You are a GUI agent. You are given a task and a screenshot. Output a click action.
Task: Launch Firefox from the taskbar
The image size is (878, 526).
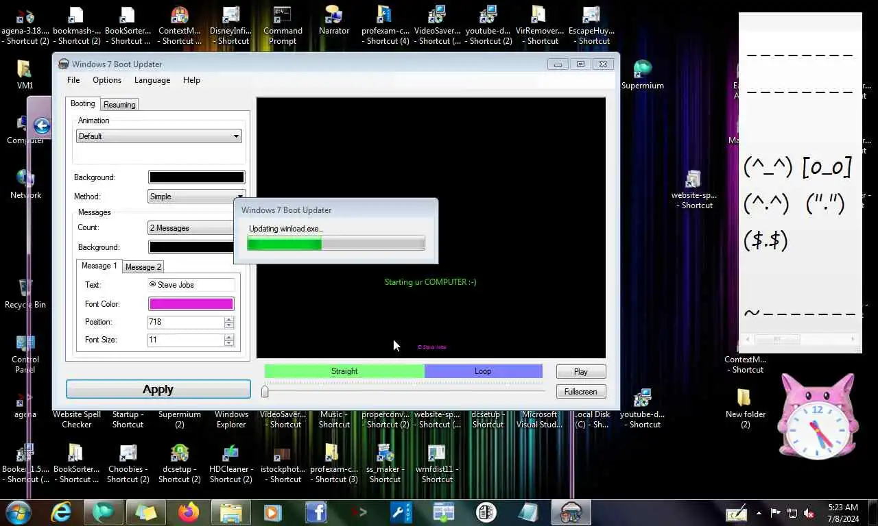(189, 512)
